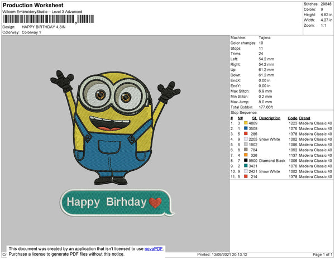Click the red heart in the banner
The image size is (335, 259).
157,202
